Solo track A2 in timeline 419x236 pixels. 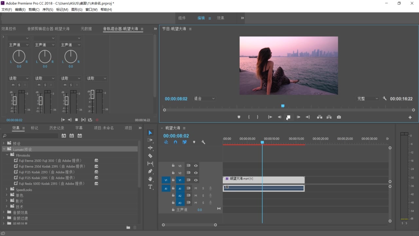click(203, 196)
